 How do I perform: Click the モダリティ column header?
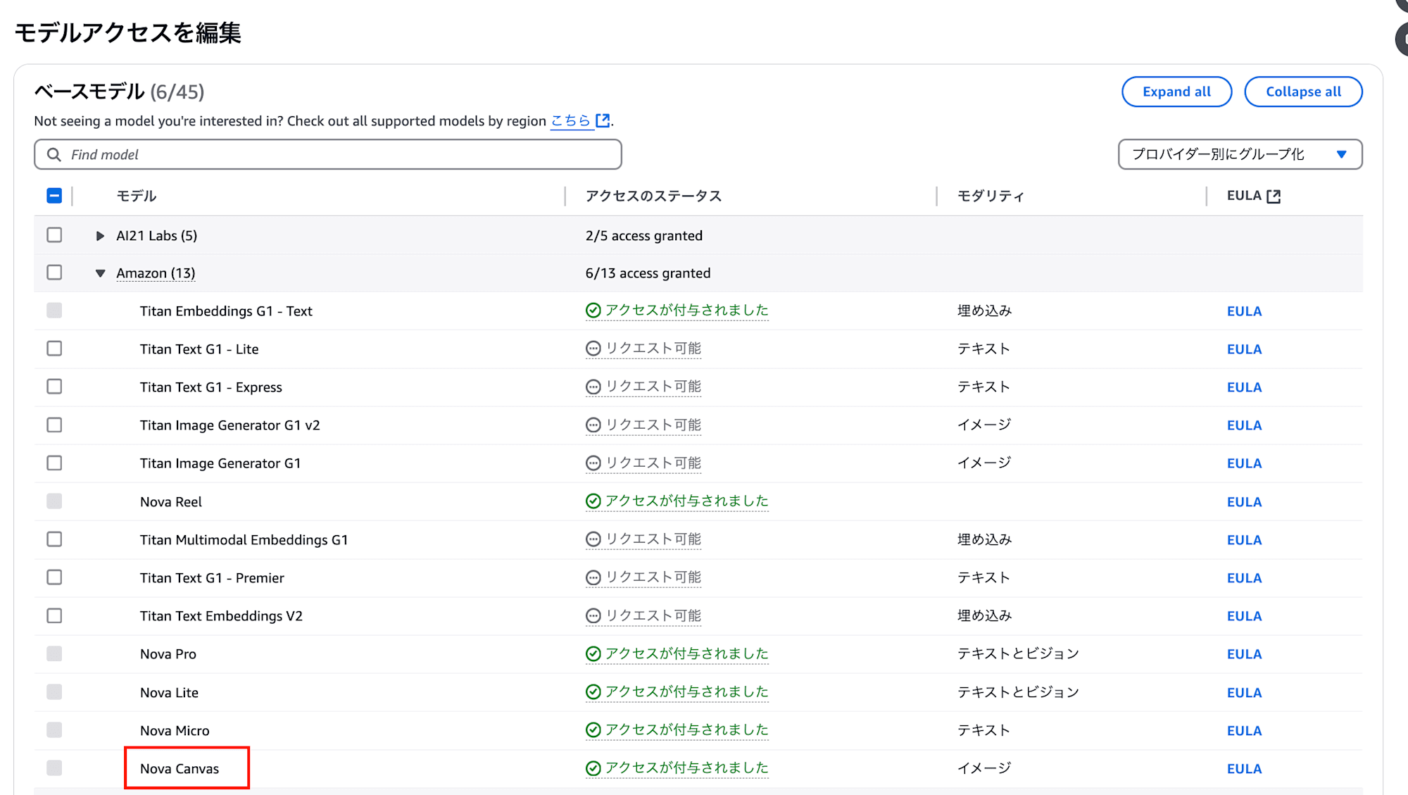pyautogui.click(x=991, y=196)
